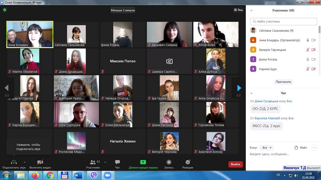Collapse the Participants panel chevron
The width and height of the screenshot is (321, 180).
[251, 10]
